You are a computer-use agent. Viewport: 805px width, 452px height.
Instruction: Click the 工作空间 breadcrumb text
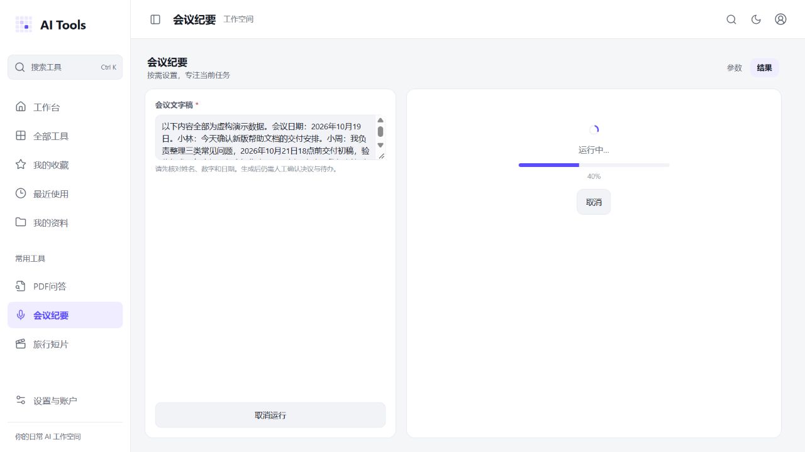(x=238, y=19)
